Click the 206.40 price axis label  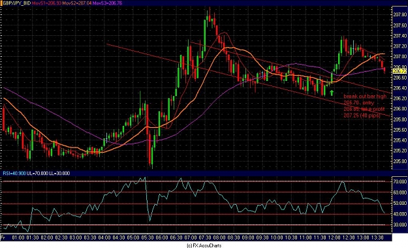(400, 88)
